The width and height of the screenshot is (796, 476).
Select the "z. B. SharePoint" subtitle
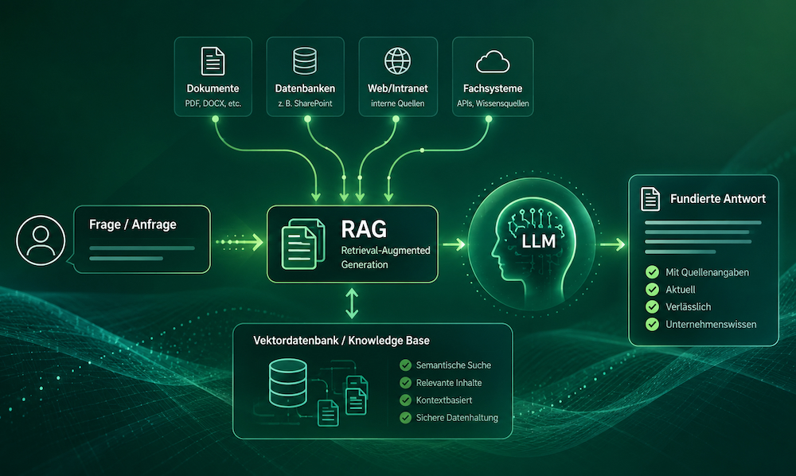coord(305,103)
